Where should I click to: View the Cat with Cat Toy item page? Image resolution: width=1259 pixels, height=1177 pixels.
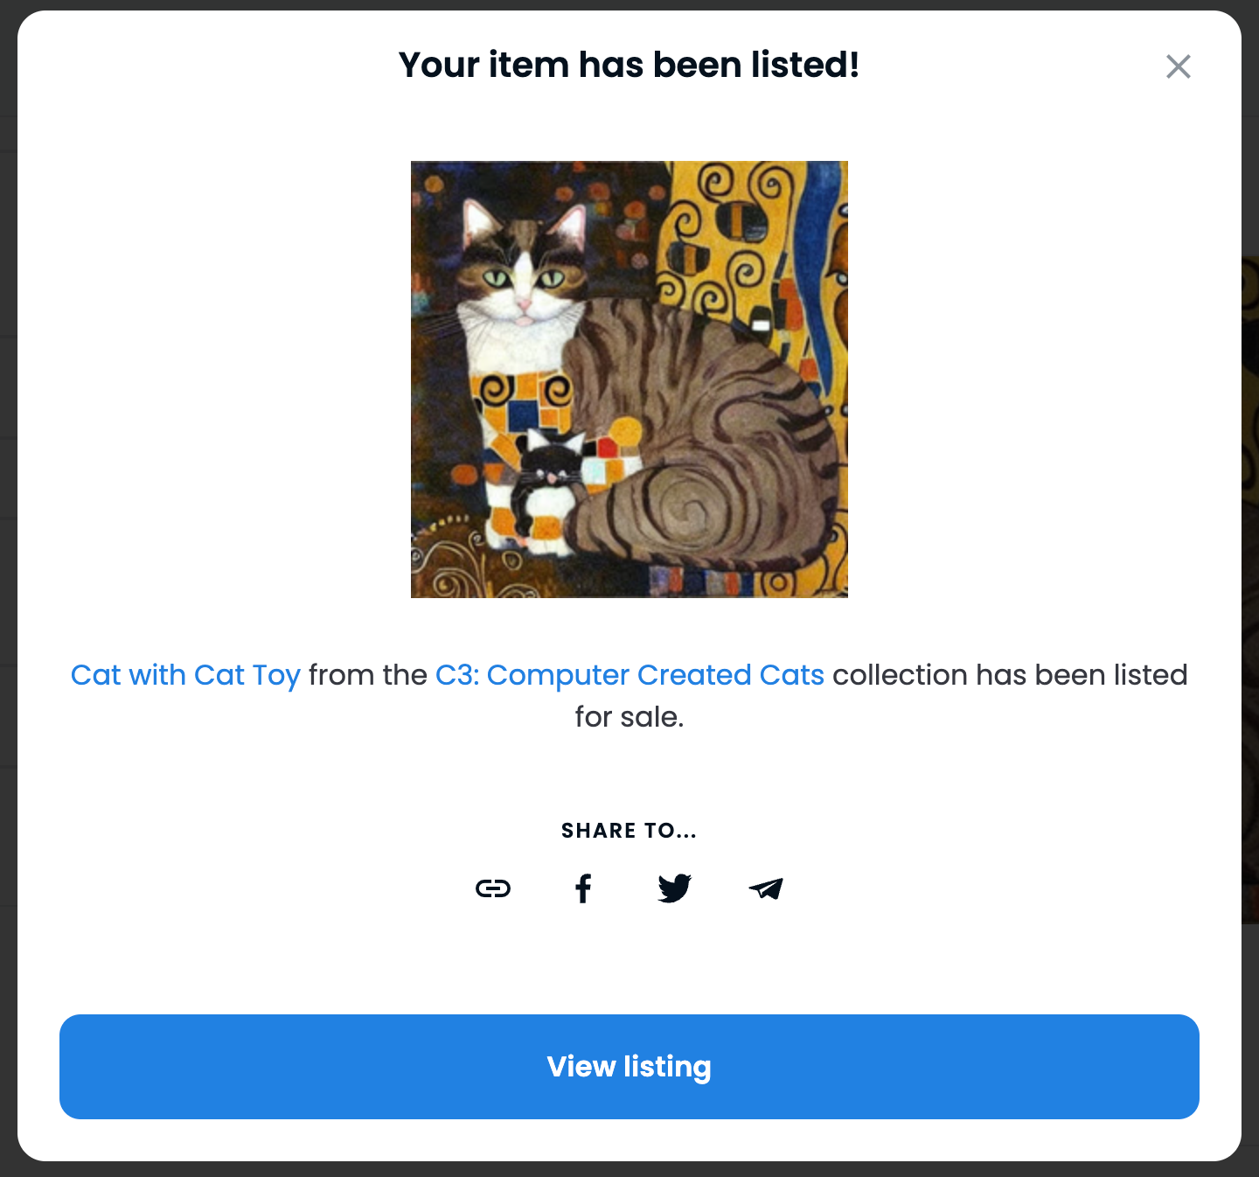point(185,675)
